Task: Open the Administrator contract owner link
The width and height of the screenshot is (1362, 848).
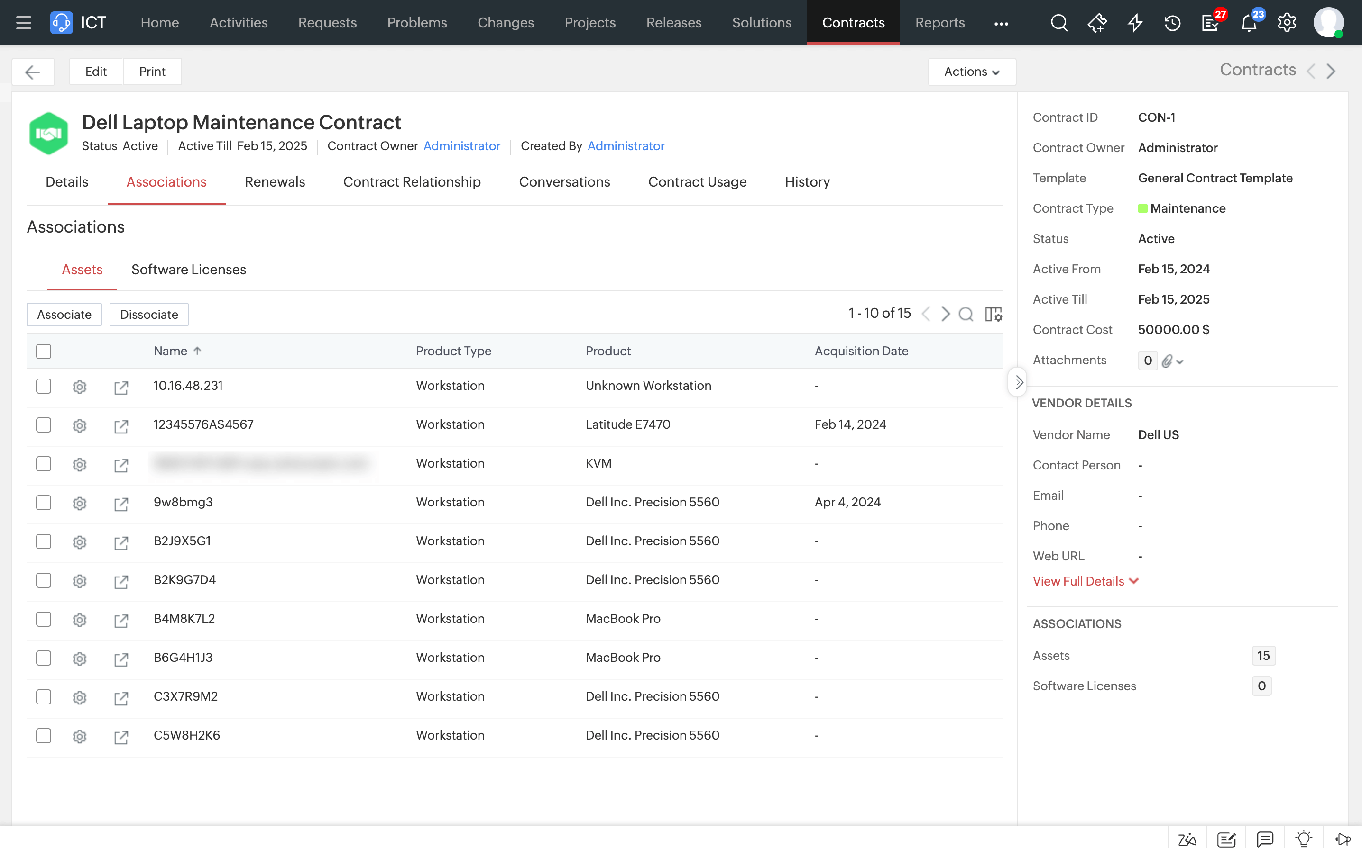Action: [461, 146]
